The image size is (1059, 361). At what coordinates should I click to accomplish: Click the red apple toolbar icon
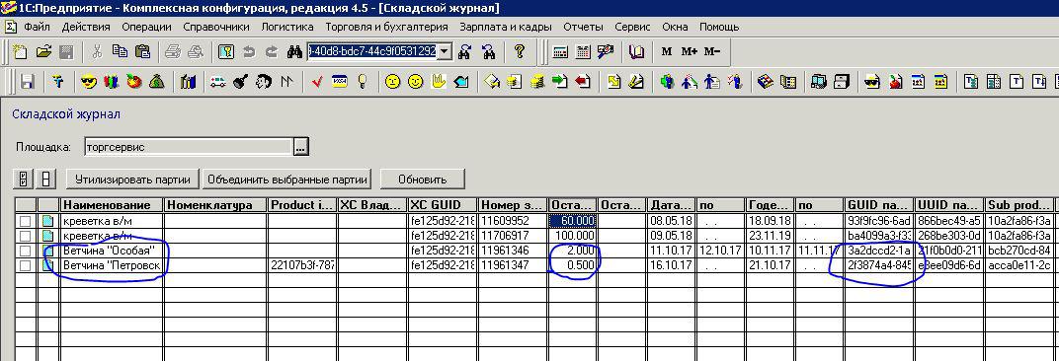pos(896,82)
